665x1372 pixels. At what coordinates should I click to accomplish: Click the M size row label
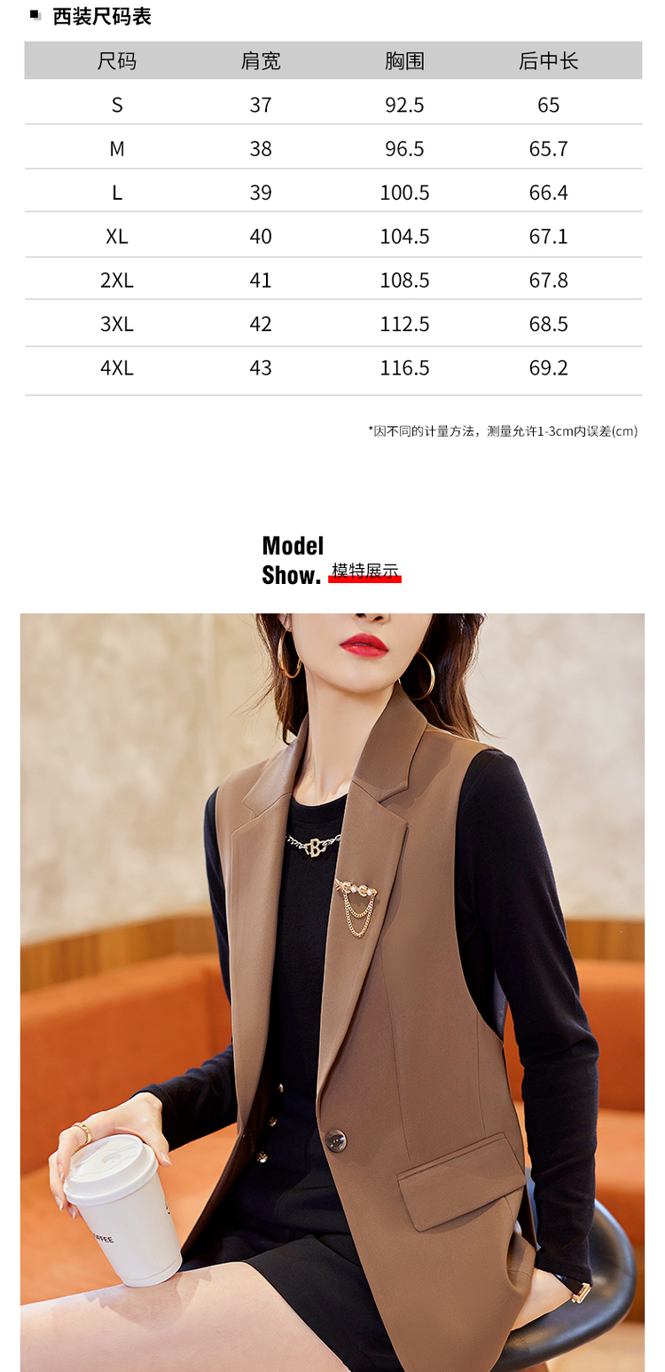click(117, 148)
